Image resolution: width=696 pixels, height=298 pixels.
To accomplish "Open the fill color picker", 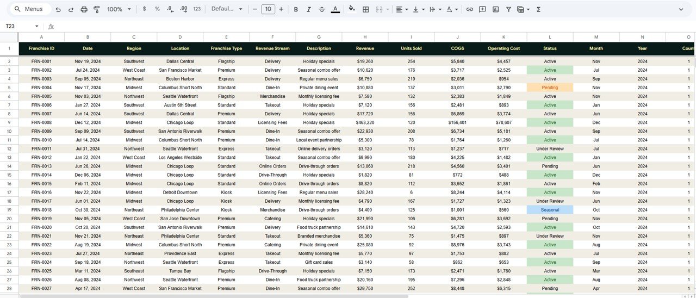I will click(x=352, y=9).
